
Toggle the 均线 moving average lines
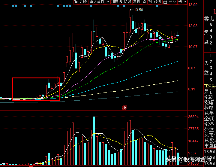click(x=127, y=2)
